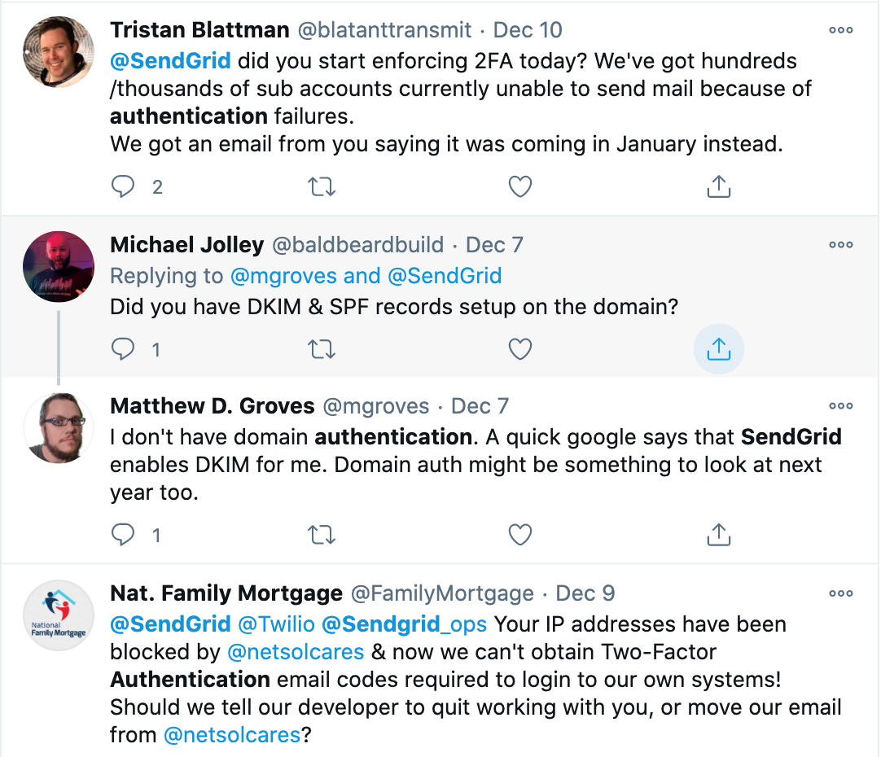Retweet Matthew D. Groves' tweet

tap(322, 535)
